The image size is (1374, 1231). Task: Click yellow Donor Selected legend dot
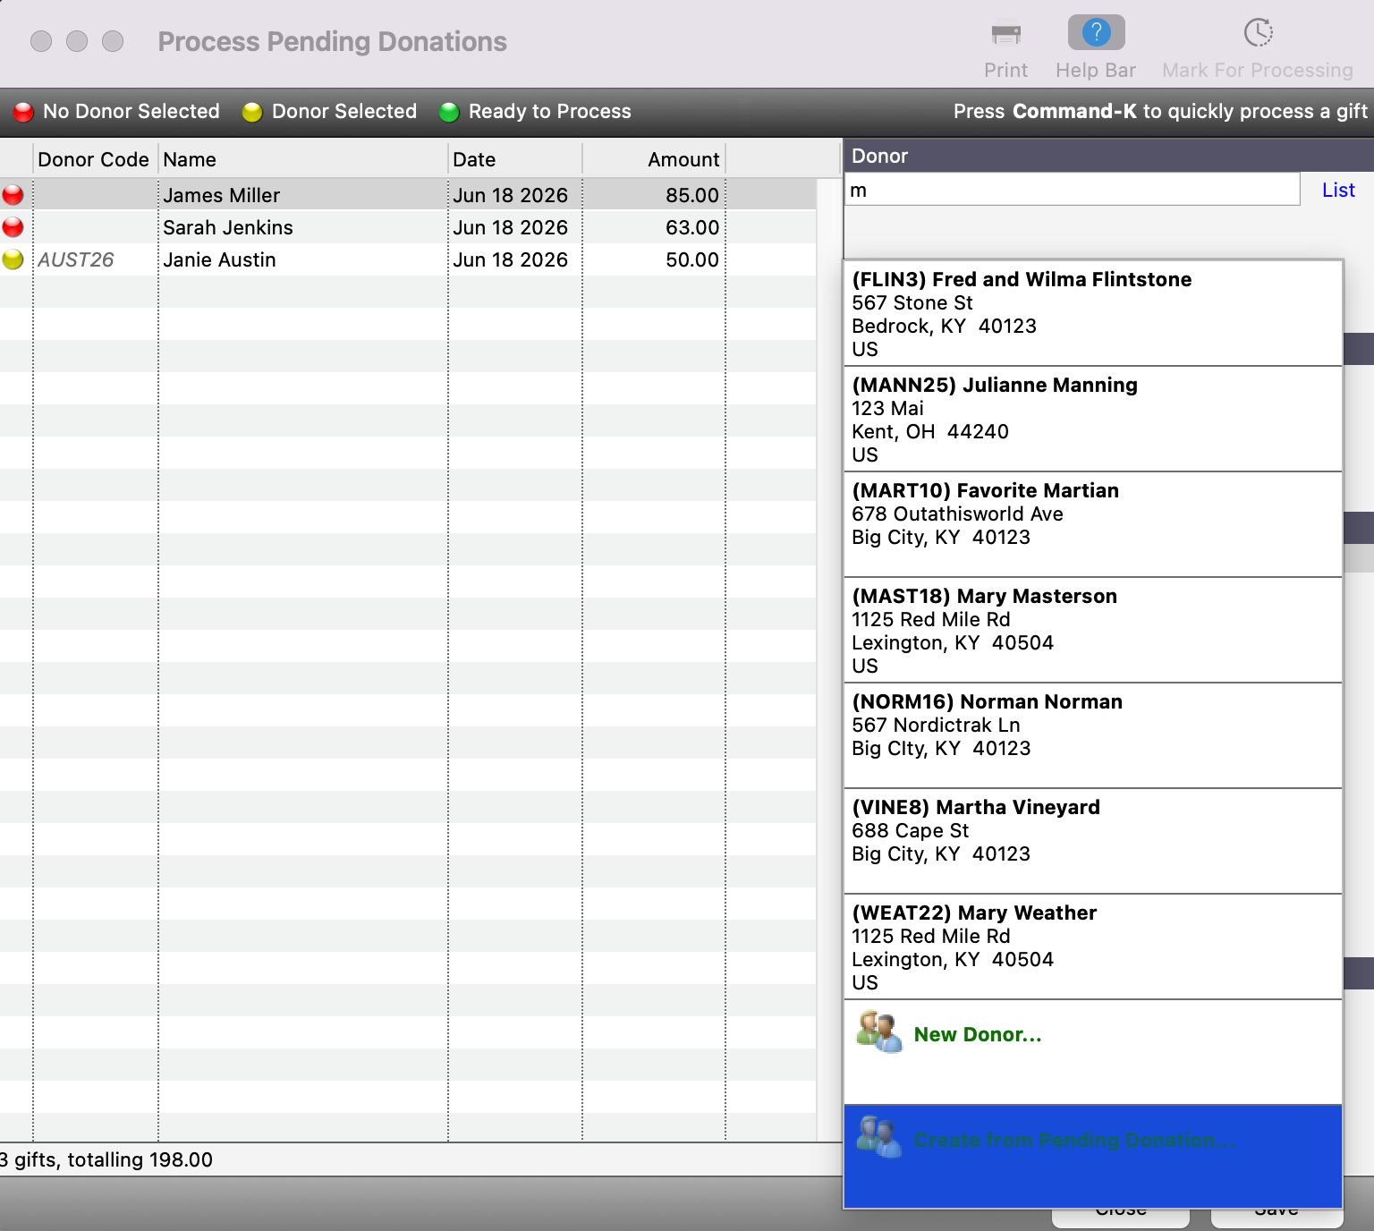252,112
